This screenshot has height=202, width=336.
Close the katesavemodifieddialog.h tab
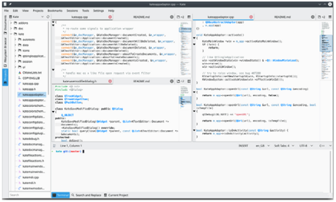110,81
